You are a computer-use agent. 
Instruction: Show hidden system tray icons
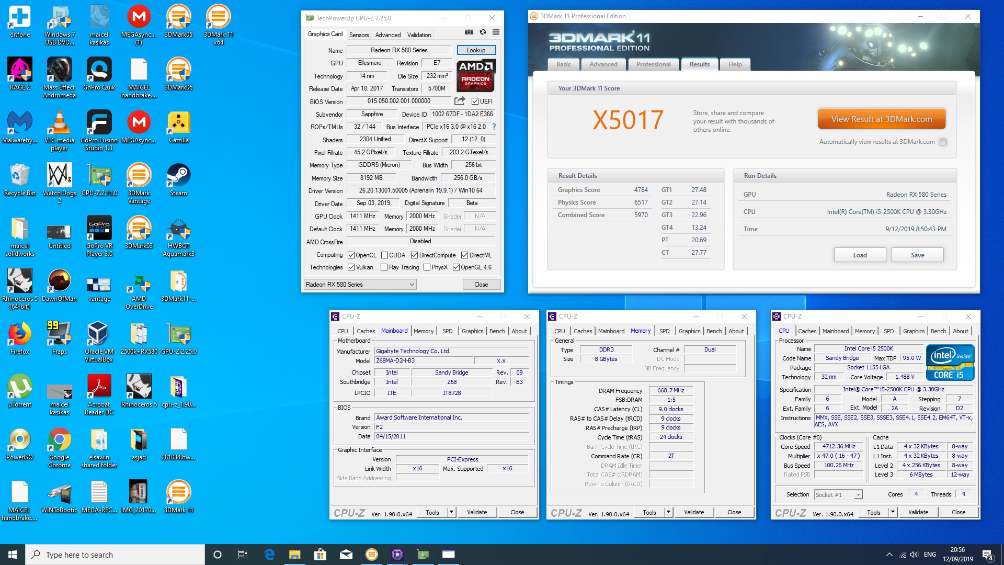(x=889, y=555)
